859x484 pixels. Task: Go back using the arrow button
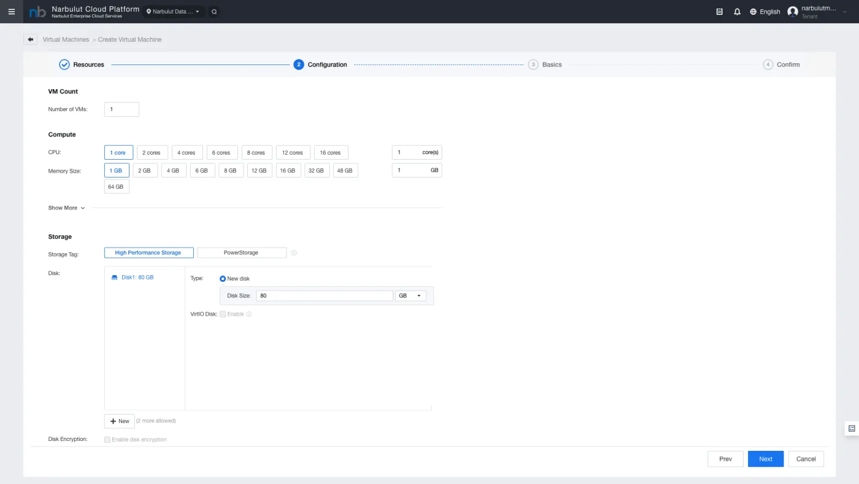31,39
